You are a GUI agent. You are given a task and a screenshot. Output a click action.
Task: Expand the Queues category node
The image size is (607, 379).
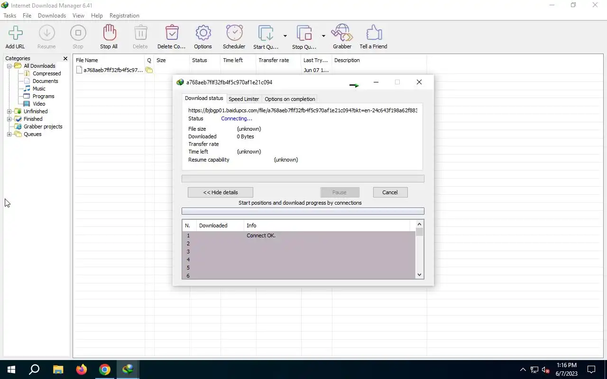pyautogui.click(x=9, y=134)
